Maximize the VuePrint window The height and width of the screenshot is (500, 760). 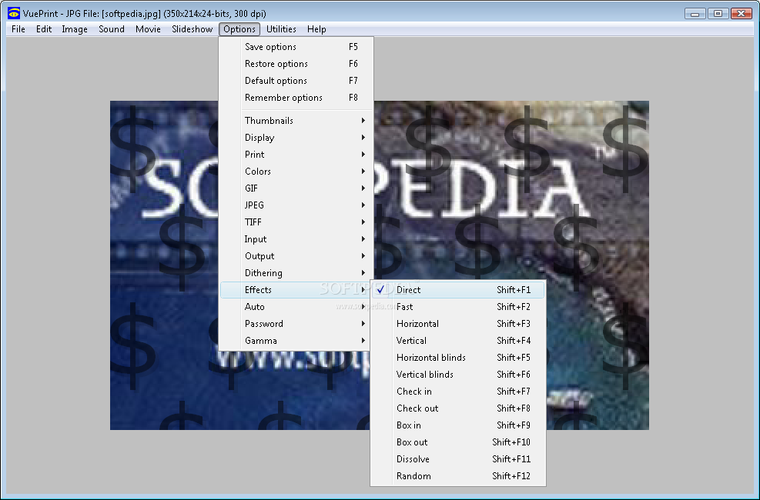718,14
